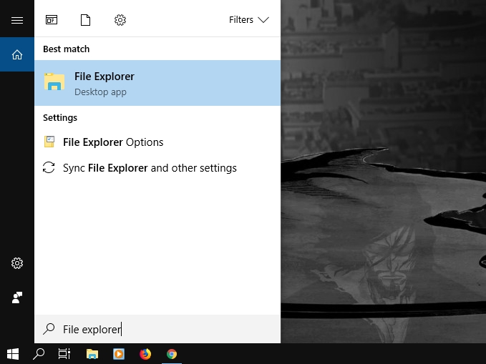Filter results by Documents icon

tap(86, 20)
